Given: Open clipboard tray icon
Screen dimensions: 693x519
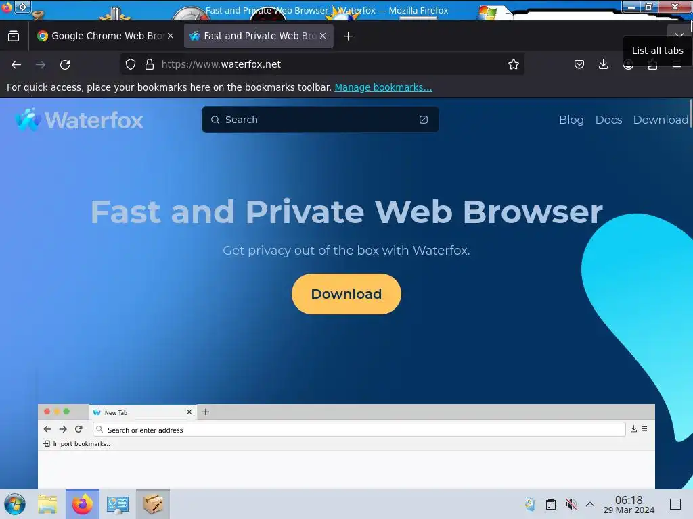Looking at the screenshot, I should (551, 504).
